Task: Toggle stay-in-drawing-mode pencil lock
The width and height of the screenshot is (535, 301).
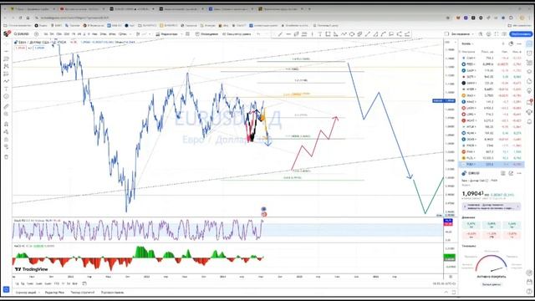Action: pos(6,131)
